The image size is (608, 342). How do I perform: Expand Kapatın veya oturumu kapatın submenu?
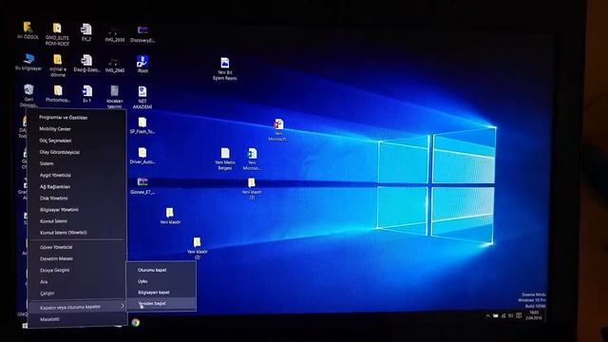pos(77,307)
